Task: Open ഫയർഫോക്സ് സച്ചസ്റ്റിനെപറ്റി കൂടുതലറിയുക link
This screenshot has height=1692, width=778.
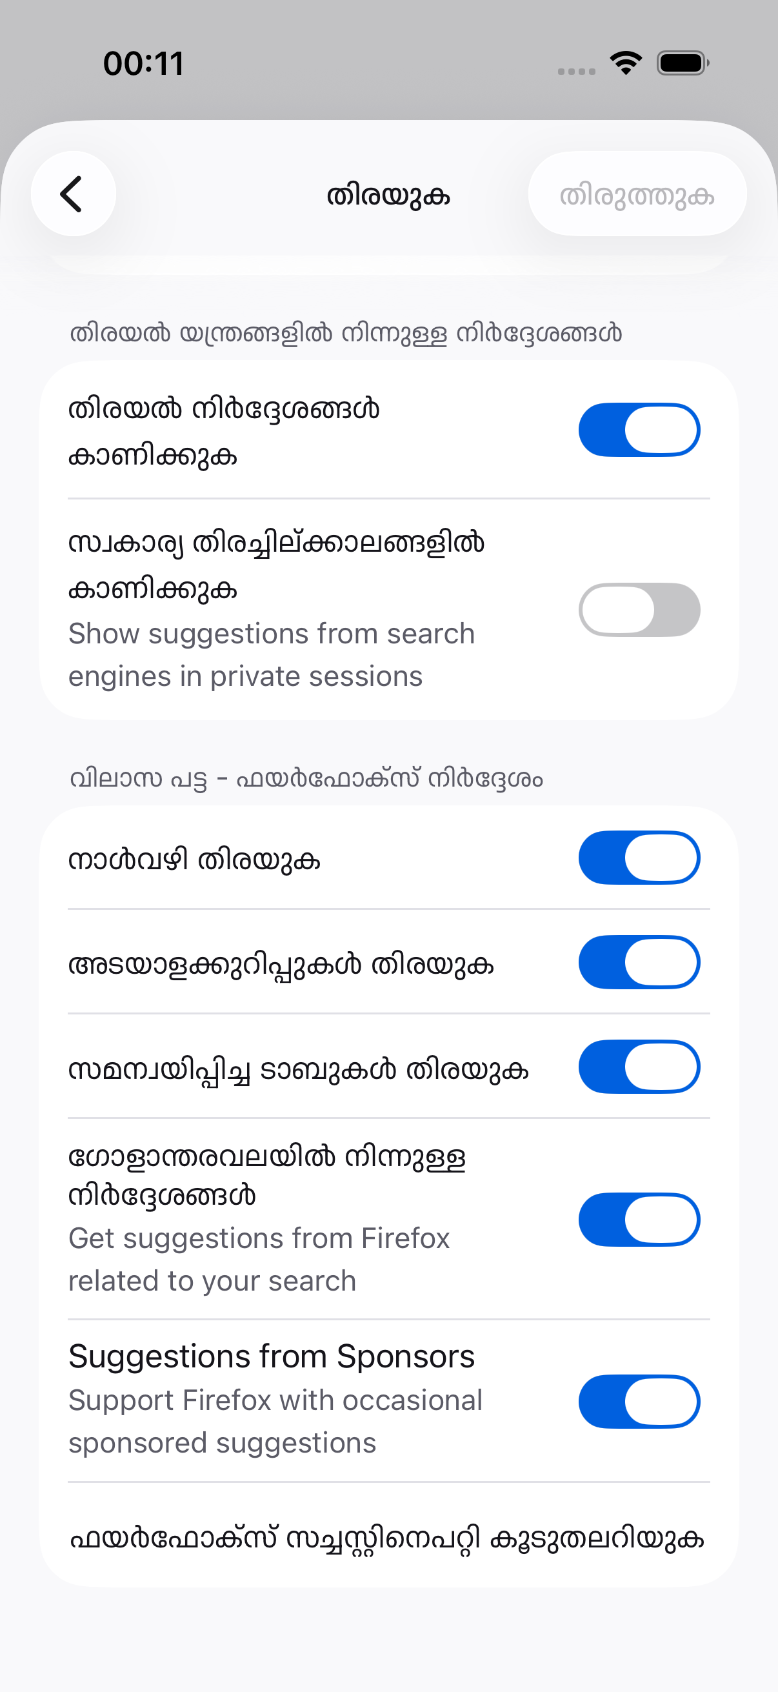Action: (x=387, y=1537)
